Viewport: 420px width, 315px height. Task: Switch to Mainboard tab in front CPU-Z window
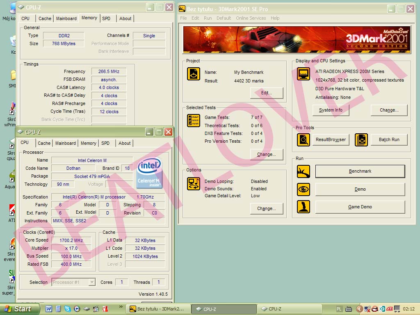(65, 143)
